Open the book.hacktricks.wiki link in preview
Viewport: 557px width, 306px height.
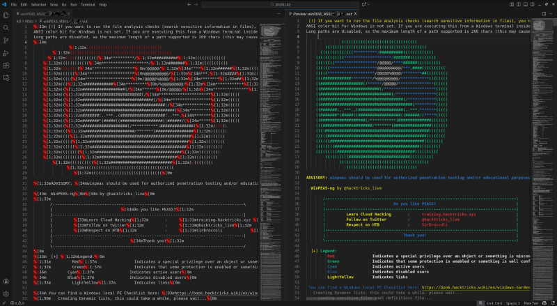[473, 287]
